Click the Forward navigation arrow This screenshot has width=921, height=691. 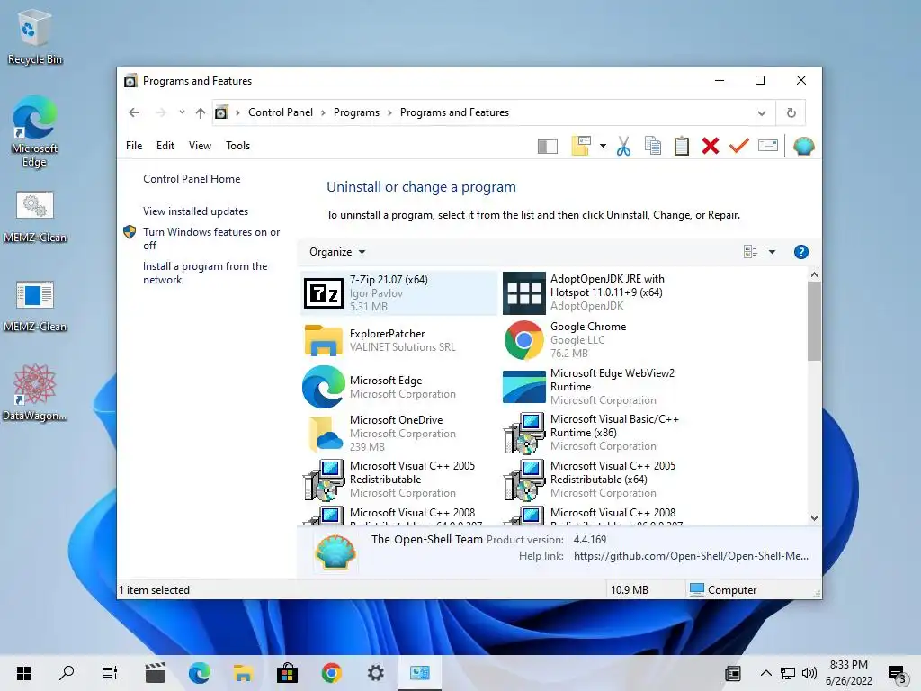pos(160,112)
